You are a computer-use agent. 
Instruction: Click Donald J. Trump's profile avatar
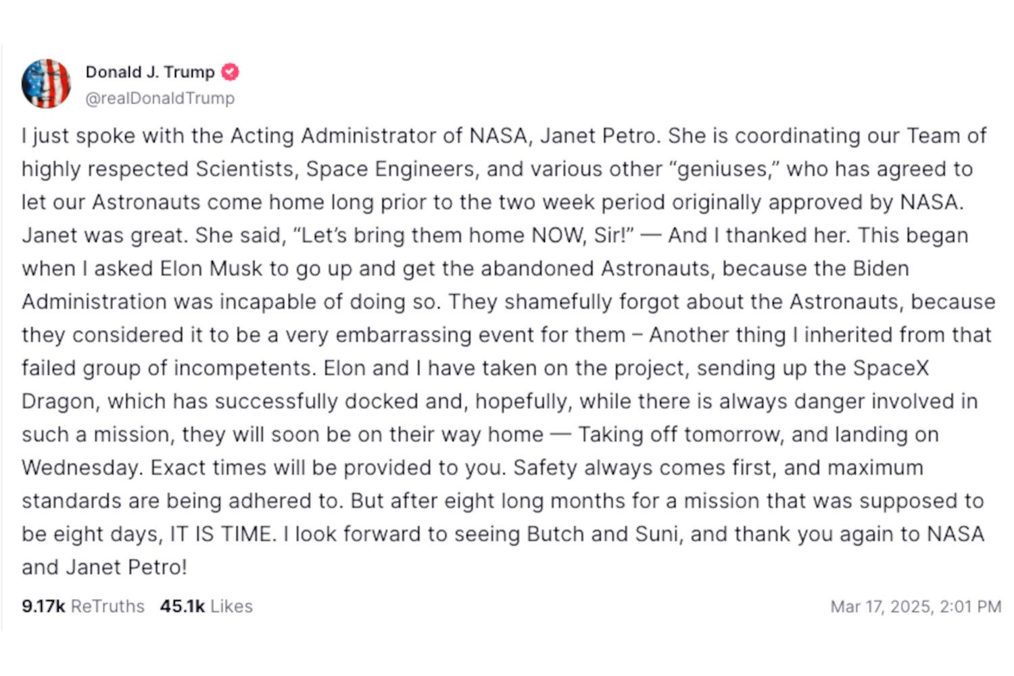[x=47, y=82]
